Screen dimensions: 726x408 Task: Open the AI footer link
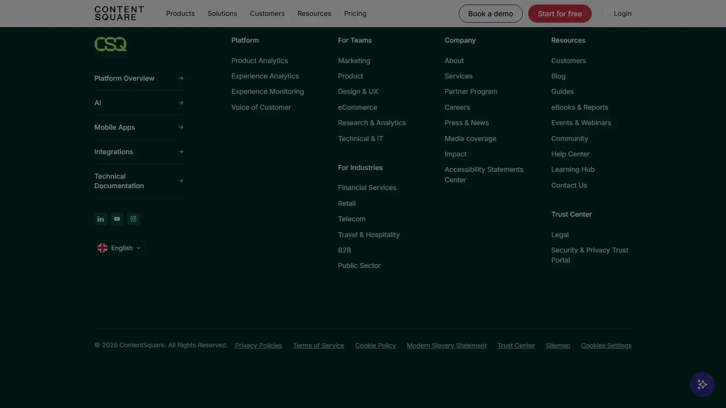point(98,103)
